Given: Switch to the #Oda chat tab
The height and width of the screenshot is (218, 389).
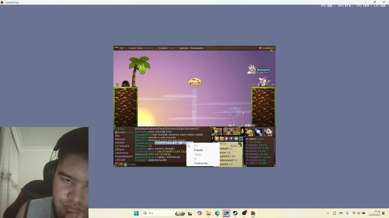Looking at the screenshot, I should tap(121, 129).
